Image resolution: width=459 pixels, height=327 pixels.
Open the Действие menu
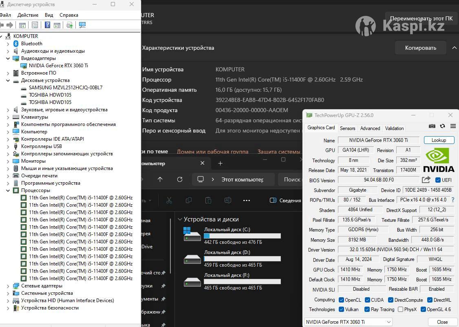[28, 15]
